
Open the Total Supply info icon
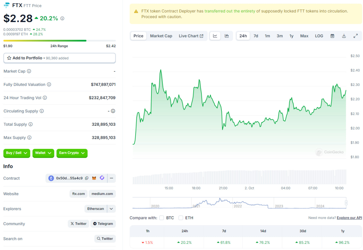[x=31, y=124]
